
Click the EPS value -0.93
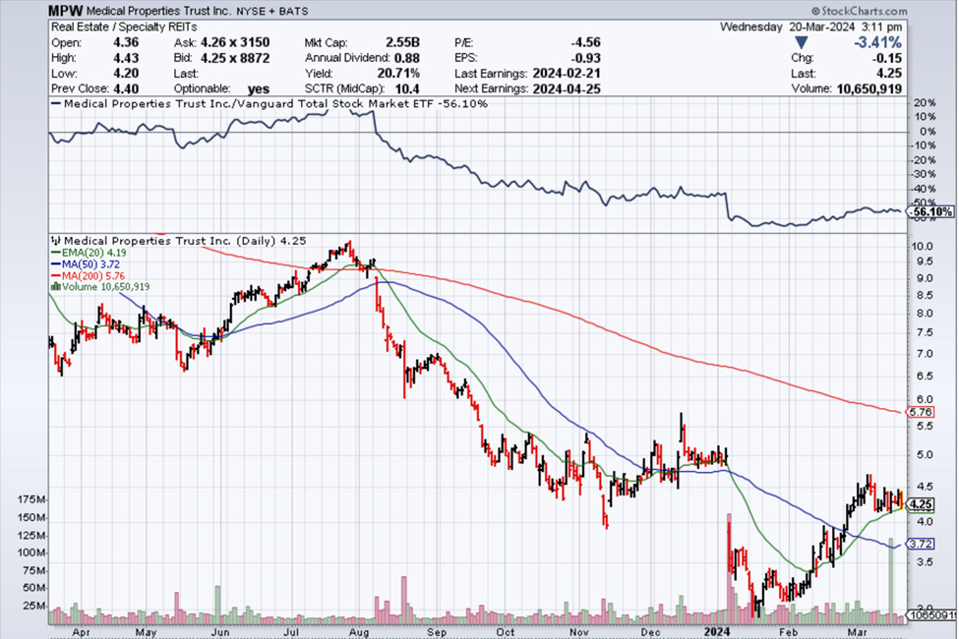pyautogui.click(x=585, y=58)
